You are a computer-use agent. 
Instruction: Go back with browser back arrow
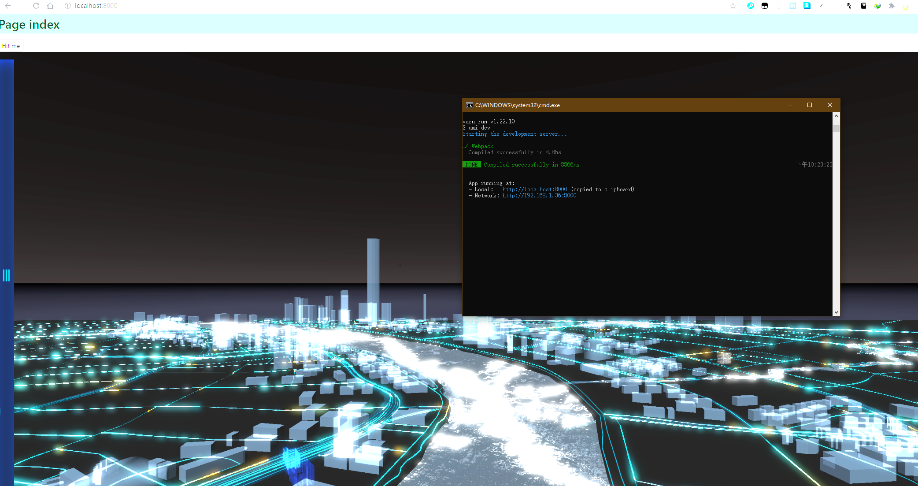pos(8,6)
